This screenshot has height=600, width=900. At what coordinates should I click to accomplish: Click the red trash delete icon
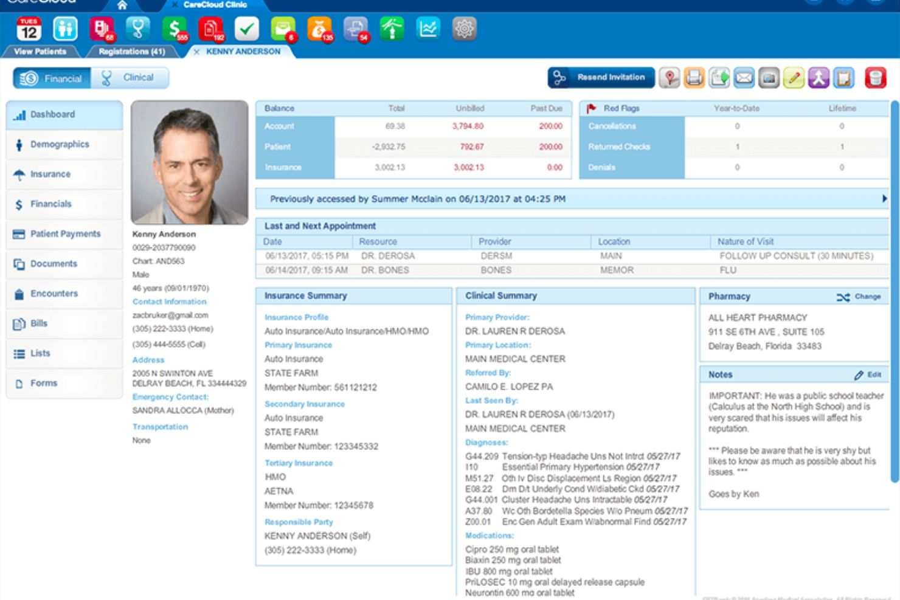875,78
